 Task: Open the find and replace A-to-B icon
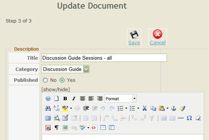pyautogui.click(x=57, y=108)
